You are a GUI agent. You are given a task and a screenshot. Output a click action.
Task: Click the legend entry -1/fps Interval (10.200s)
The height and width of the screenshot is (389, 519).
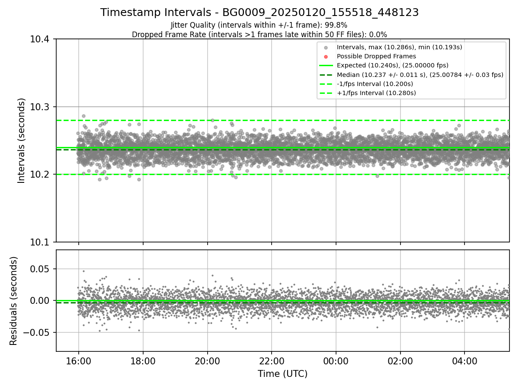(375, 84)
